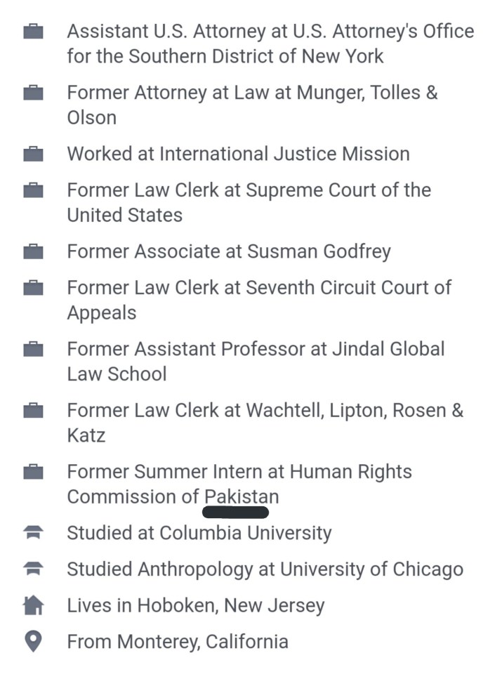Click graduation icon next to University of Chicago

coord(33,569)
